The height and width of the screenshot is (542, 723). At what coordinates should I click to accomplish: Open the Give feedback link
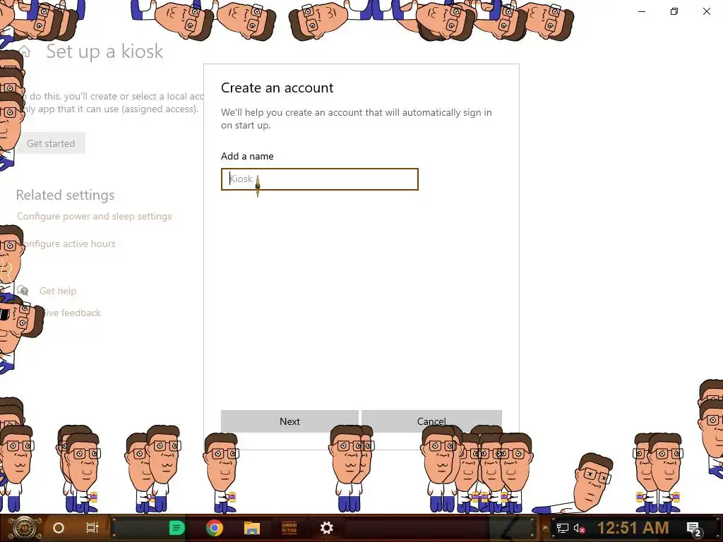(x=70, y=313)
